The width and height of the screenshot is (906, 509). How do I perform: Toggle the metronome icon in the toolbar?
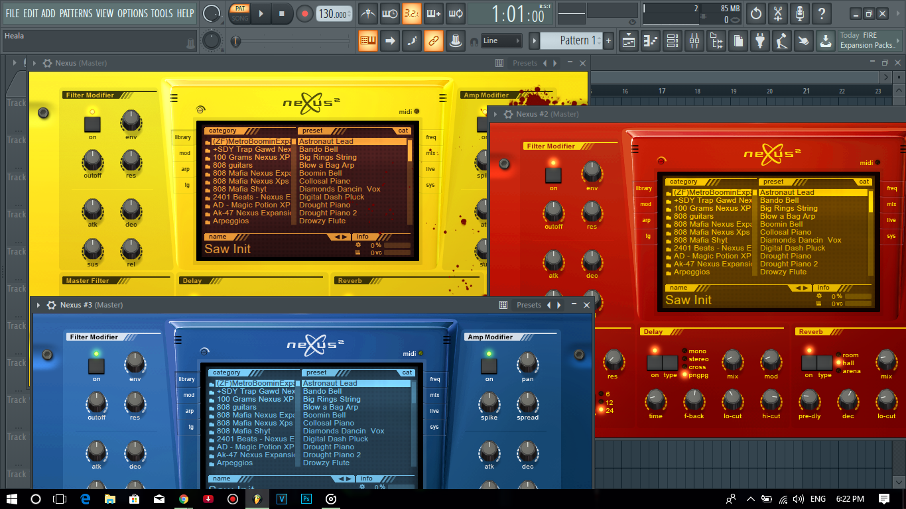367,13
